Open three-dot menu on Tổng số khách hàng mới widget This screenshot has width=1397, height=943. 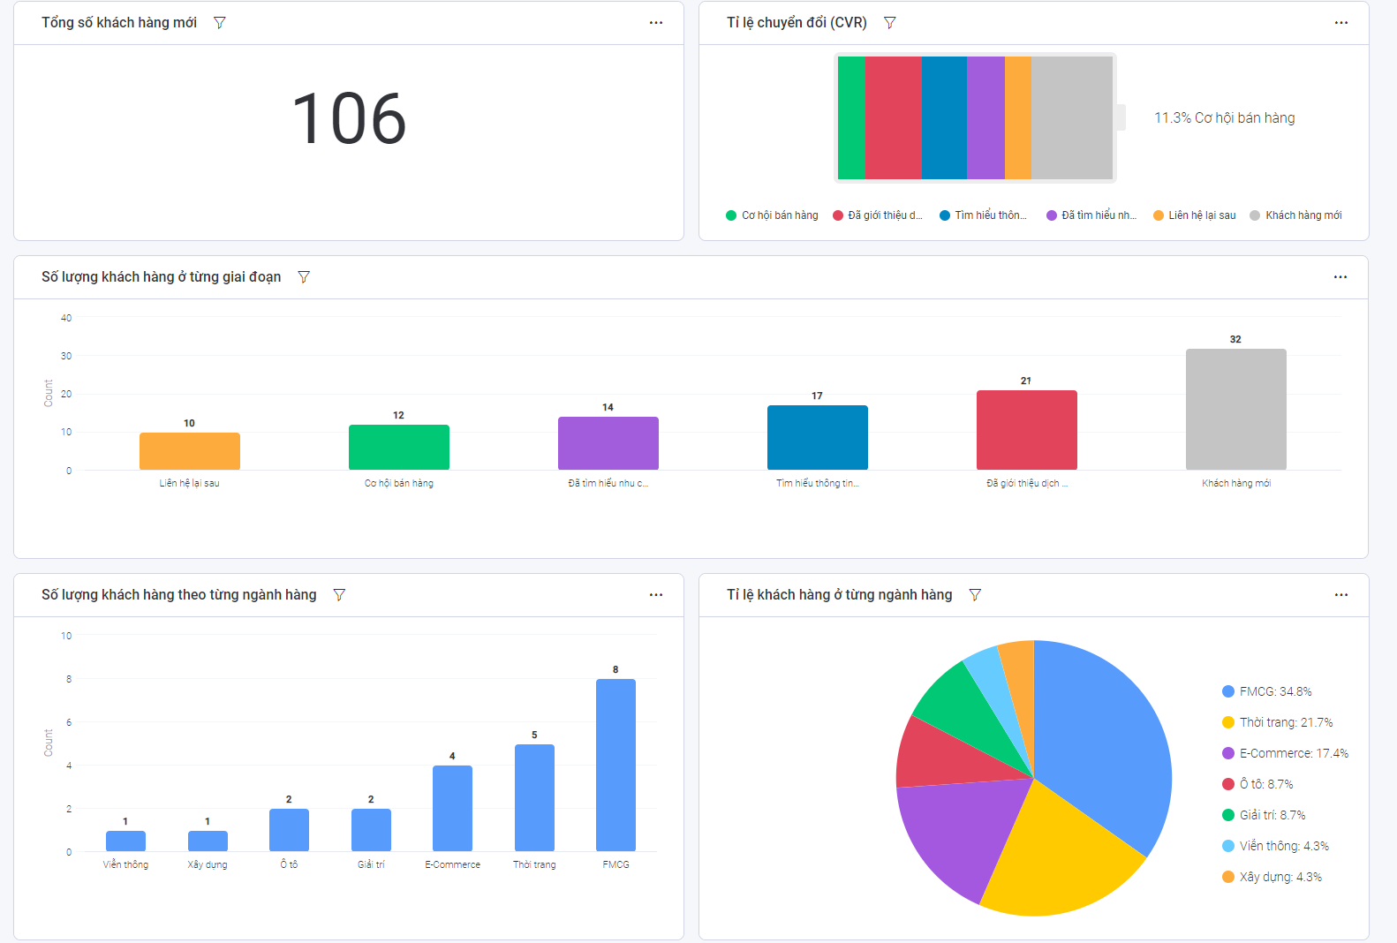click(x=656, y=23)
